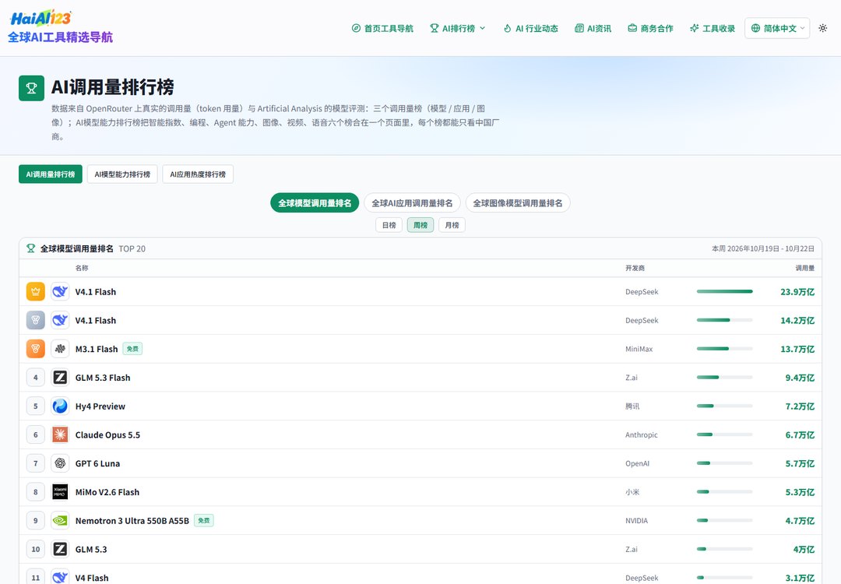Click the orange rank-three medal badge
The image size is (841, 584).
pyautogui.click(x=35, y=349)
